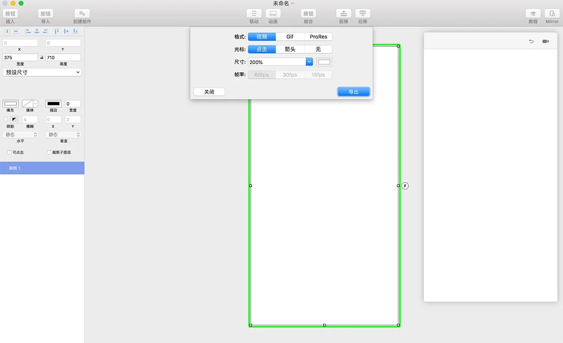Select the Gif format tab

[290, 37]
